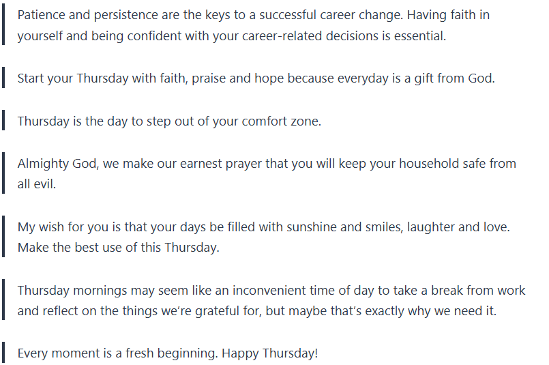The width and height of the screenshot is (549, 365).
Task: Click the quote bar beside 'Thursday is the day'
Action: 3,121
